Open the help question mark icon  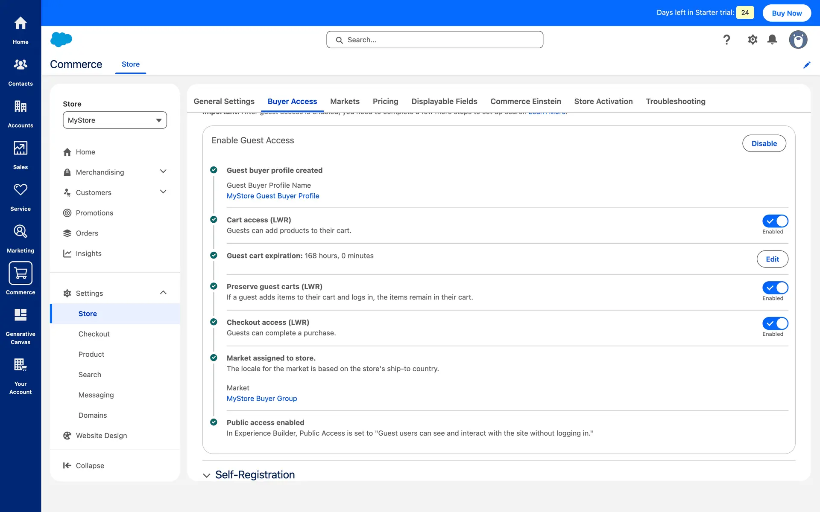726,40
